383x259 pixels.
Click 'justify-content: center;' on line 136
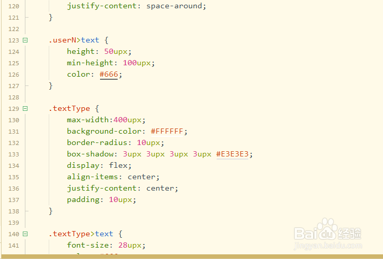coord(123,188)
